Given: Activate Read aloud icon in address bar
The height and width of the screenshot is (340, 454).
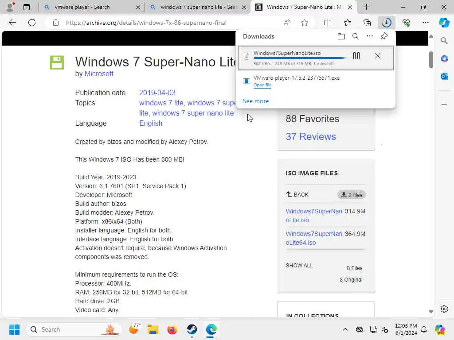Looking at the screenshot, I should 287,23.
